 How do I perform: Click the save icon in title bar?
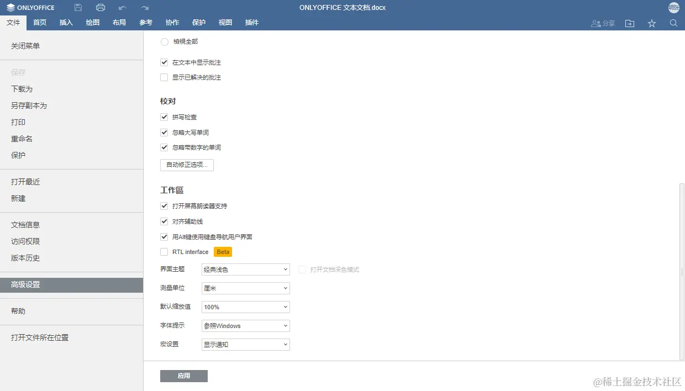78,8
